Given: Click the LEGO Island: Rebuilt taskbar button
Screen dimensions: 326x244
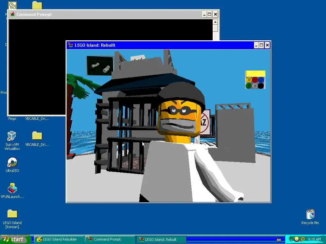Looking at the screenshot, I should (x=161, y=240).
